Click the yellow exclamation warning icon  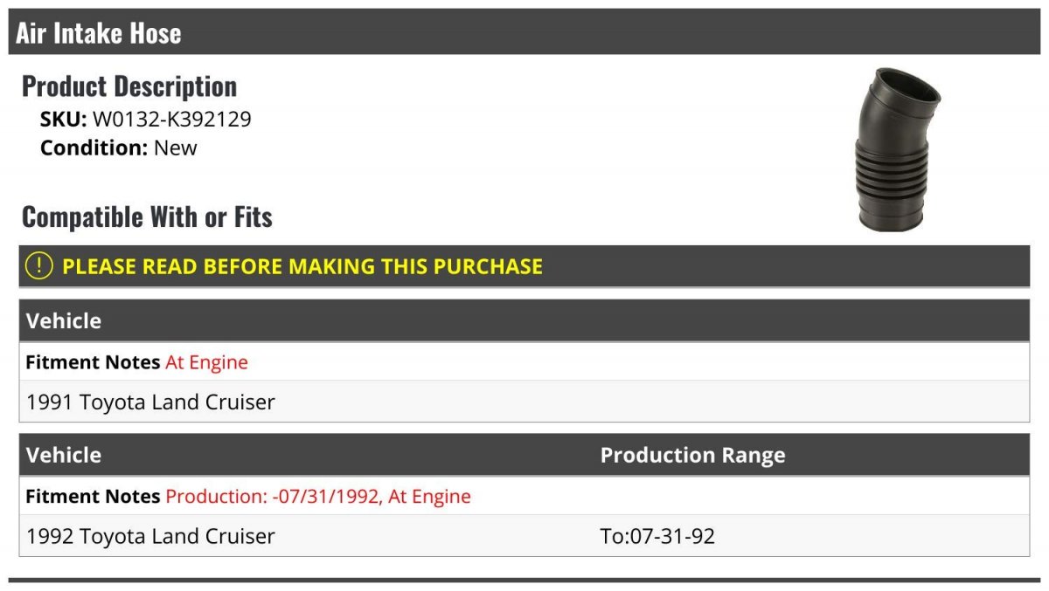click(x=38, y=266)
